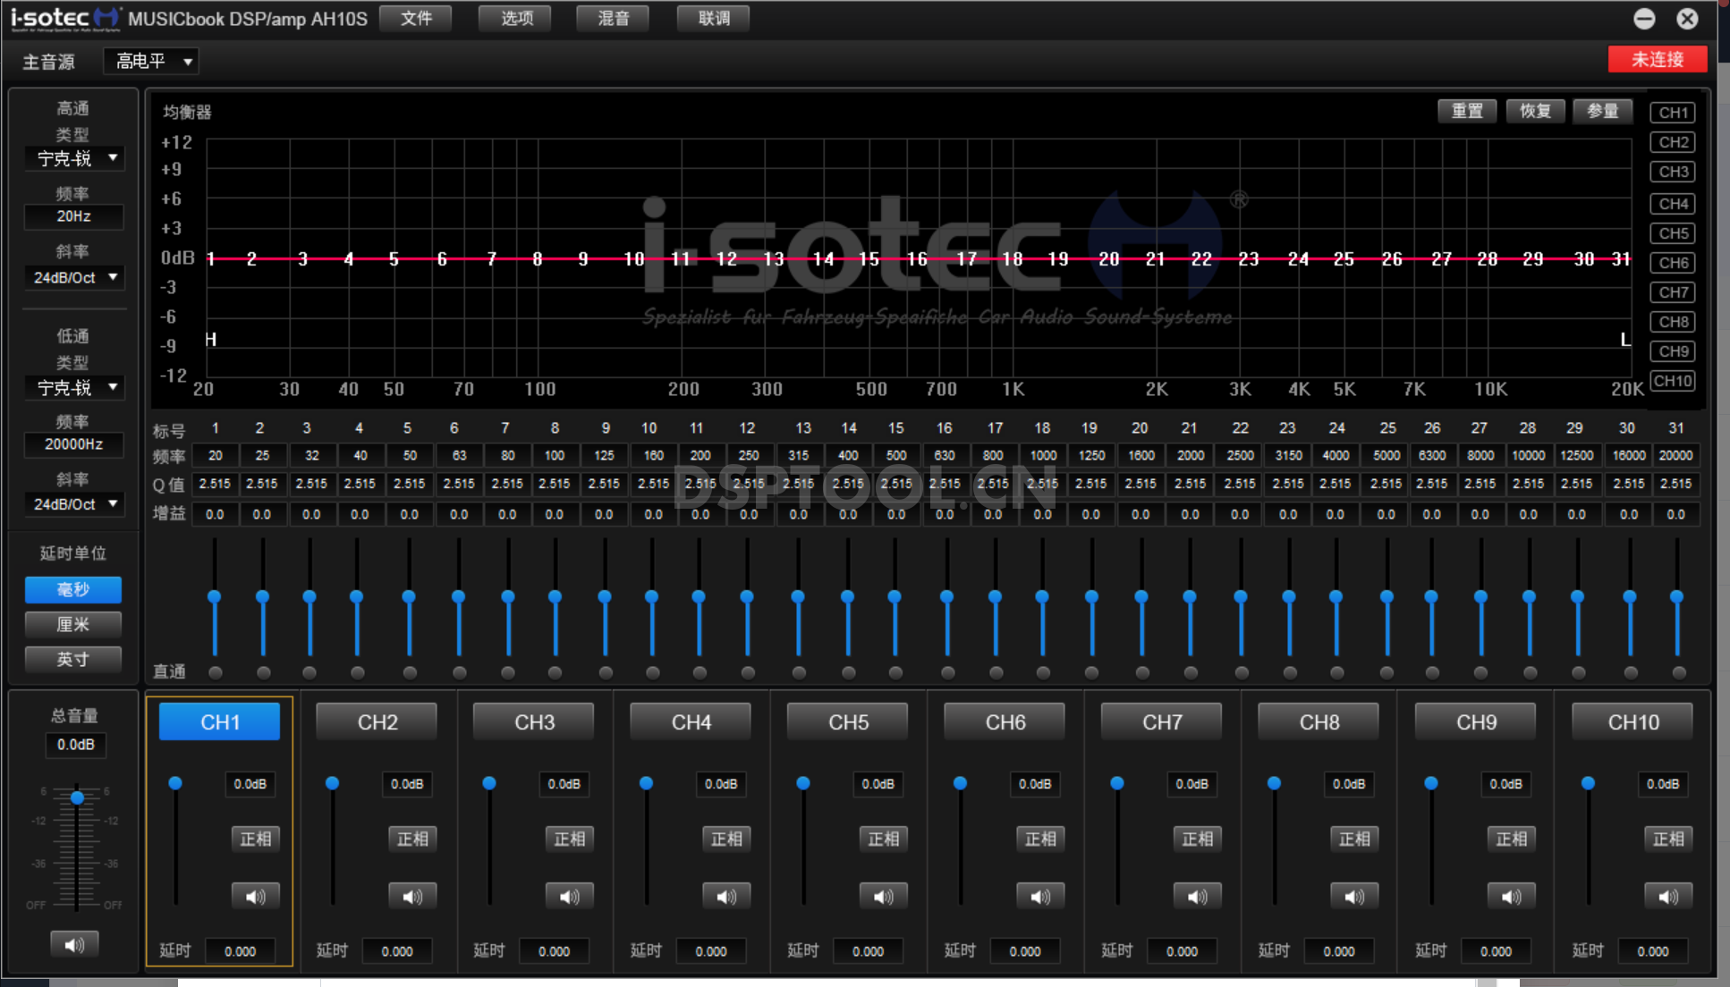This screenshot has width=1730, height=987.
Task: Mute CH7 using its speaker icon
Action: click(1197, 896)
